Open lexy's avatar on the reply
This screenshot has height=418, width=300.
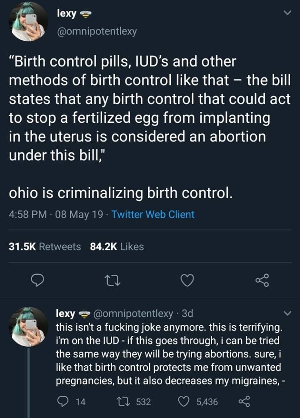click(x=28, y=327)
